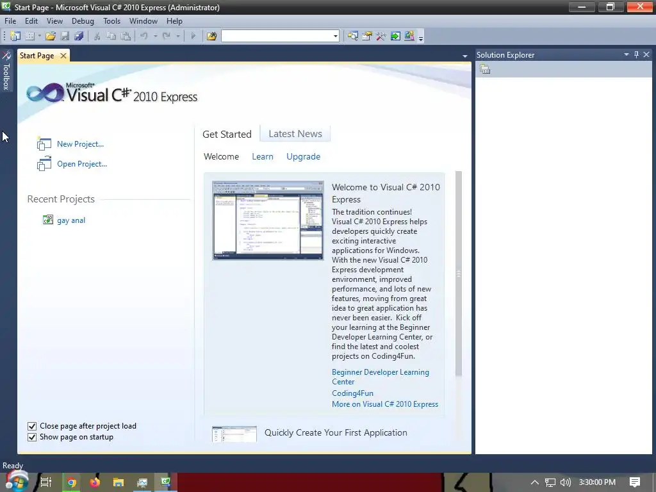Click the Start Debugging play icon
Image resolution: width=656 pixels, height=492 pixels.
[x=193, y=37]
